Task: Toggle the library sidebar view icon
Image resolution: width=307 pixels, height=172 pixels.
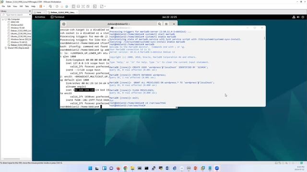Action: [73, 6]
